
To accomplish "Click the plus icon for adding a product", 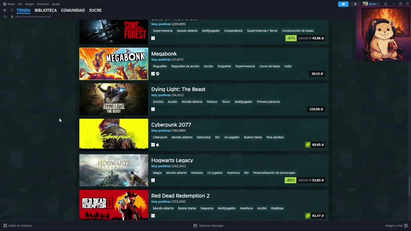I will point(5,226).
